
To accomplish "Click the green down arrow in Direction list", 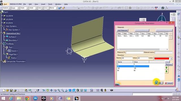I will point(167,71).
